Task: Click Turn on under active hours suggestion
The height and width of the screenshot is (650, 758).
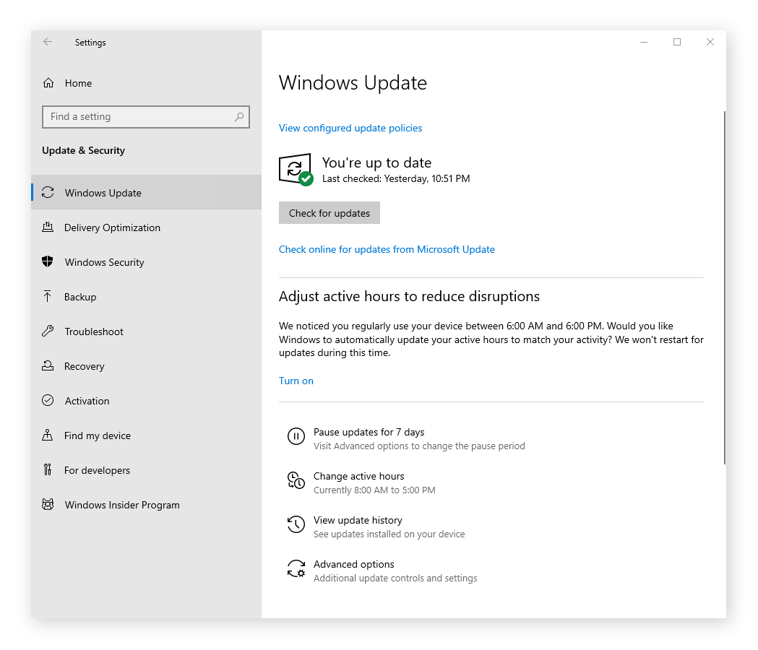Action: pyautogui.click(x=296, y=381)
